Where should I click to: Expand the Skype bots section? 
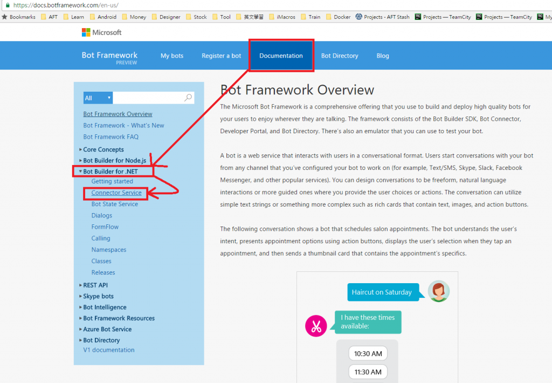[96, 296]
